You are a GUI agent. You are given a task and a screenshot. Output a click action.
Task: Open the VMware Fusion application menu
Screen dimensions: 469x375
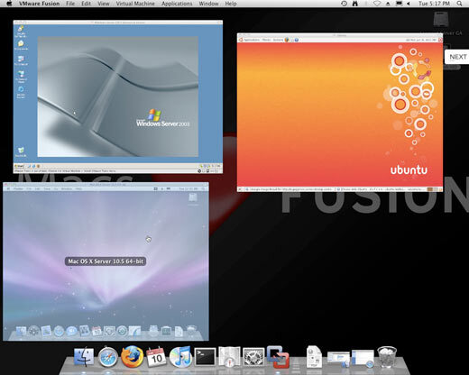[x=39, y=4]
